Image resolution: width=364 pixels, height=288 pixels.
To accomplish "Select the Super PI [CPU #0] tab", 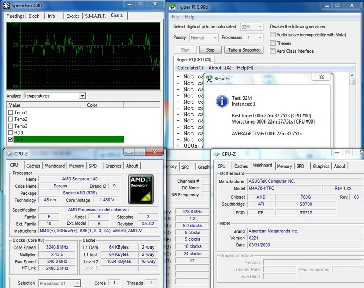I will pos(194,60).
